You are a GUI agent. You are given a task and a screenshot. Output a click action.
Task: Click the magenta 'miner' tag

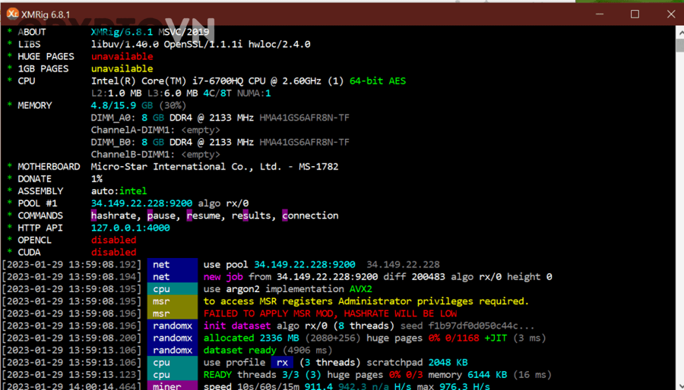[173, 386]
